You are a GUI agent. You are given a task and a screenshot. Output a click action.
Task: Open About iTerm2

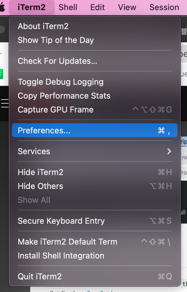point(42,26)
